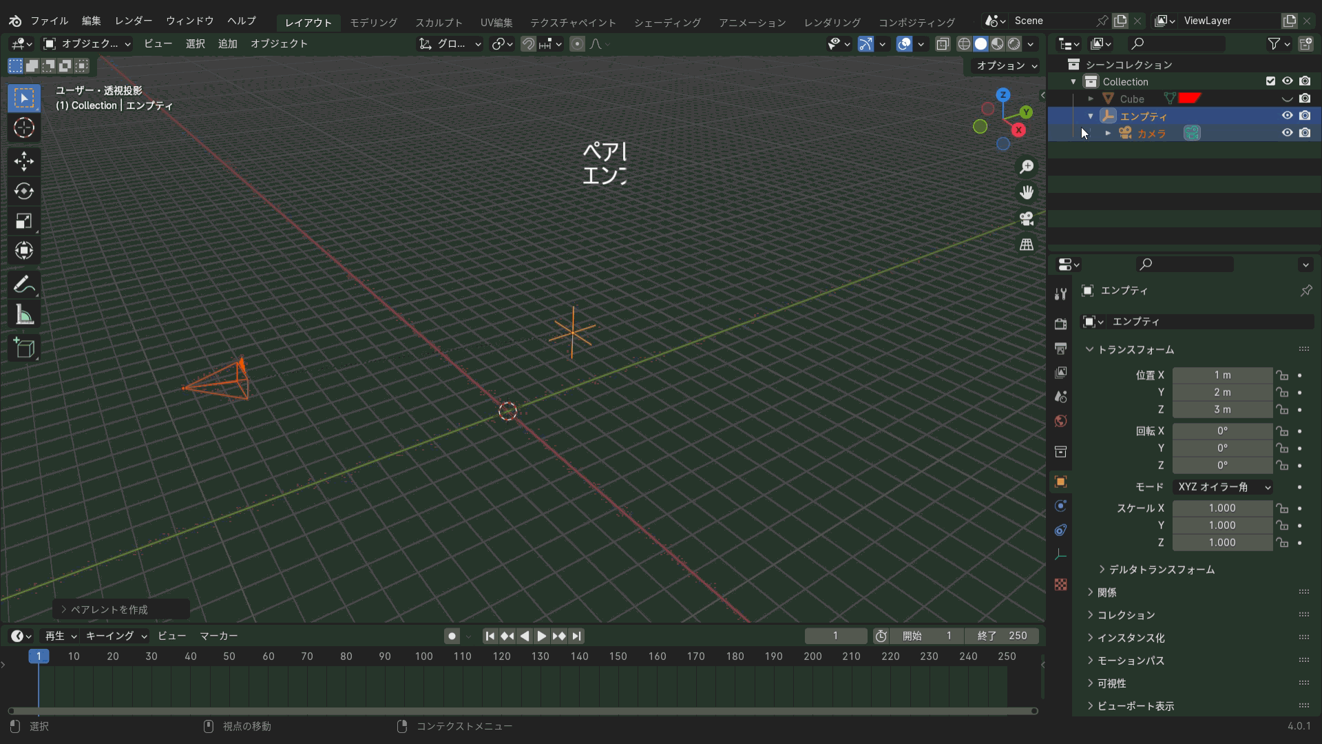Expand the デルタトランスフォーム panel
The width and height of the screenshot is (1322, 744).
click(1161, 570)
